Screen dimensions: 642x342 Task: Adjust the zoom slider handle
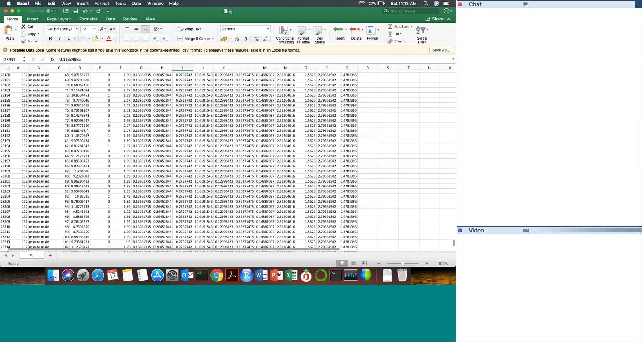point(403,263)
